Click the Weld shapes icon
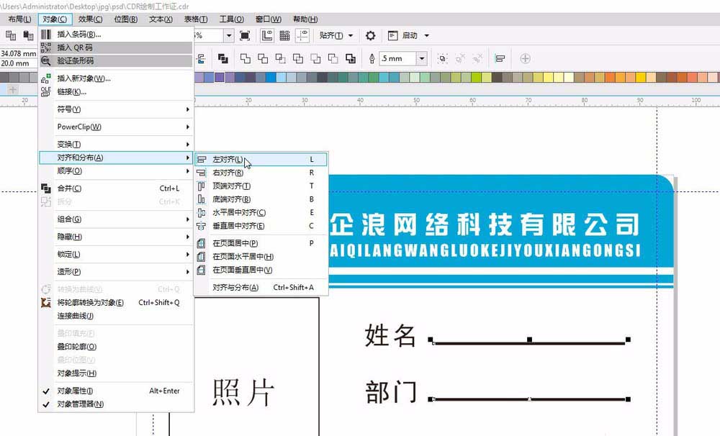 246,59
